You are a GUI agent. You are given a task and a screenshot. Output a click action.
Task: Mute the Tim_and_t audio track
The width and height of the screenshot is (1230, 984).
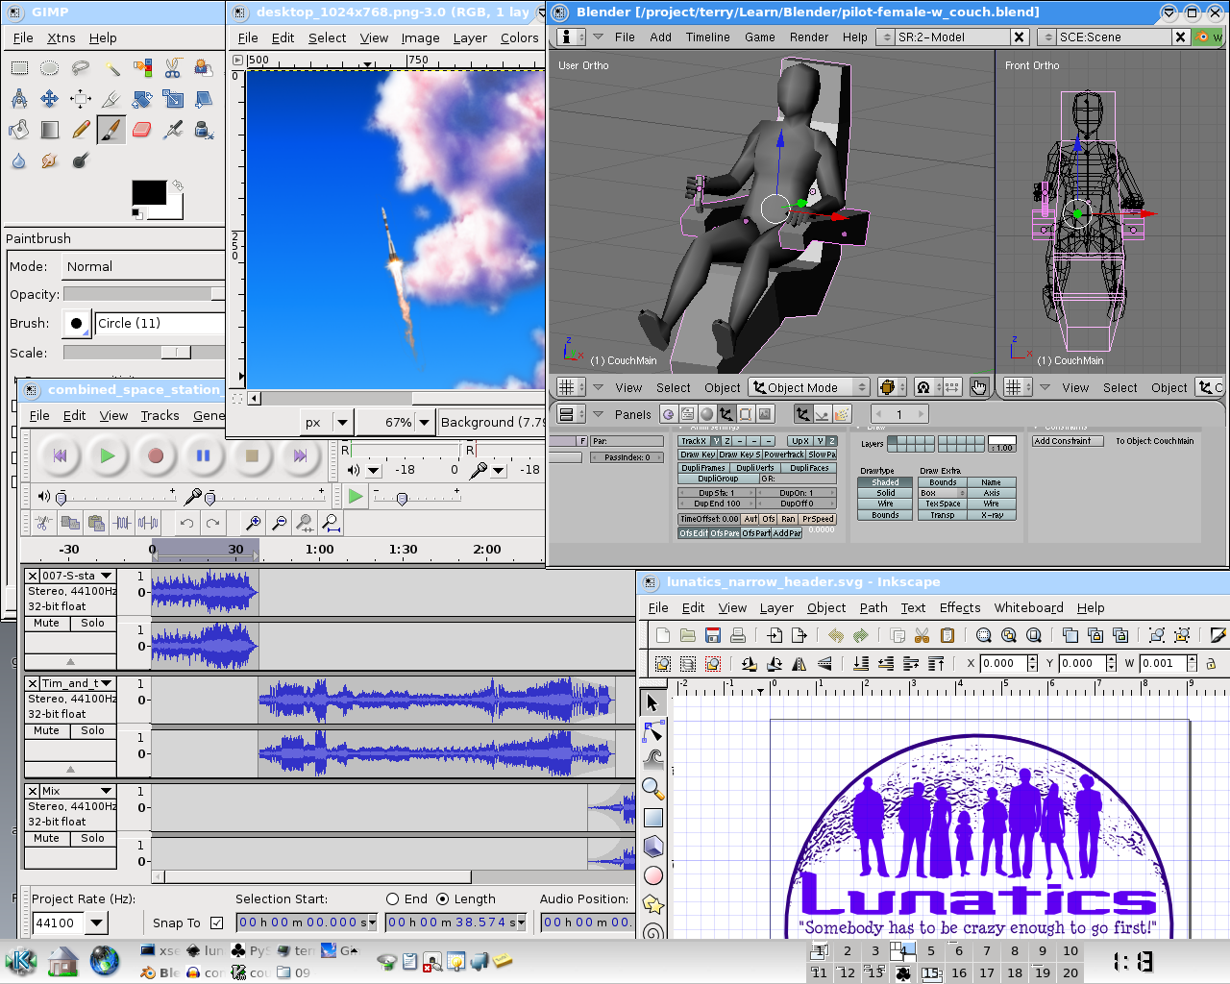pyautogui.click(x=46, y=730)
